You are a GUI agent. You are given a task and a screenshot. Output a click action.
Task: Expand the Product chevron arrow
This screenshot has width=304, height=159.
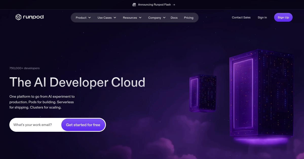coord(89,18)
